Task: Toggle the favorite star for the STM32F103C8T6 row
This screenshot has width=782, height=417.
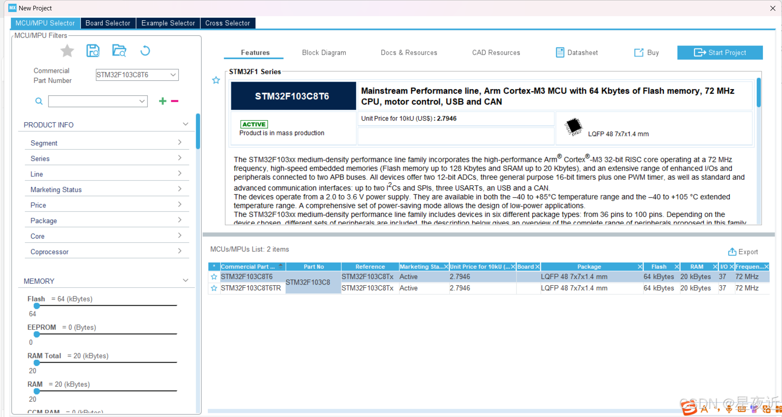Action: [214, 277]
